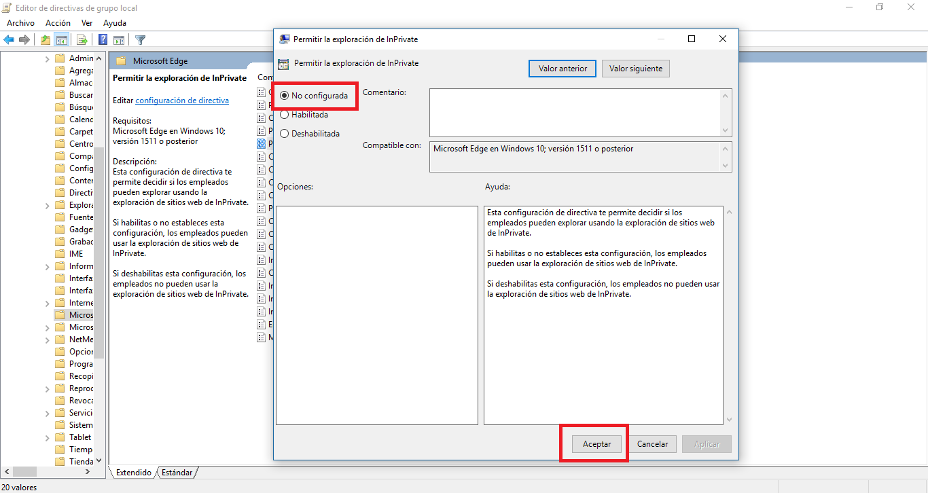Expand the 'Tablet' tree node chevron
Image resolution: width=928 pixels, height=493 pixels.
tap(47, 438)
